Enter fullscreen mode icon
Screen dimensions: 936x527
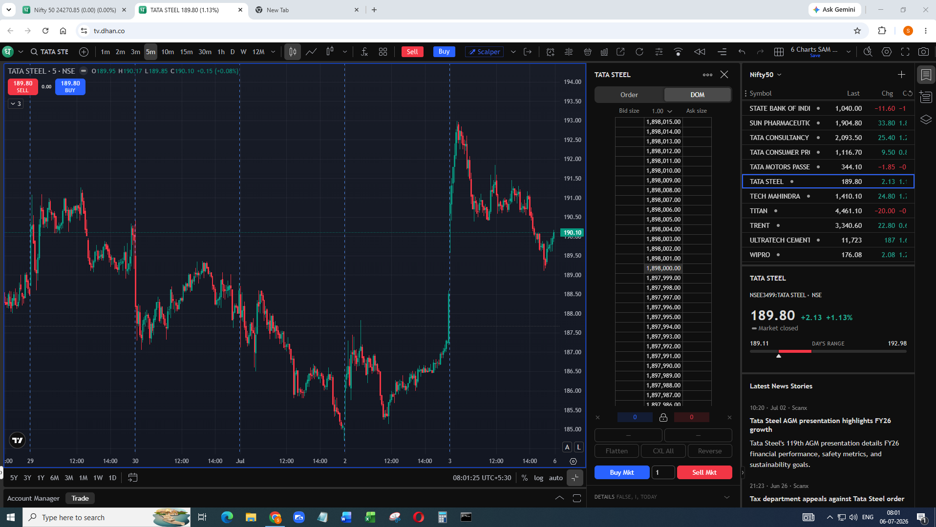pyautogui.click(x=905, y=52)
